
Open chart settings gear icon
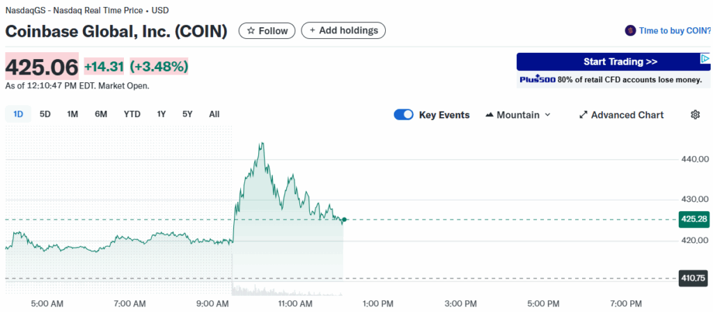pos(695,115)
